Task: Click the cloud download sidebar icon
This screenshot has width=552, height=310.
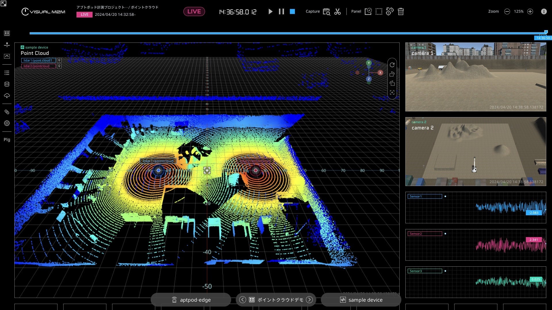Action: [x=7, y=96]
